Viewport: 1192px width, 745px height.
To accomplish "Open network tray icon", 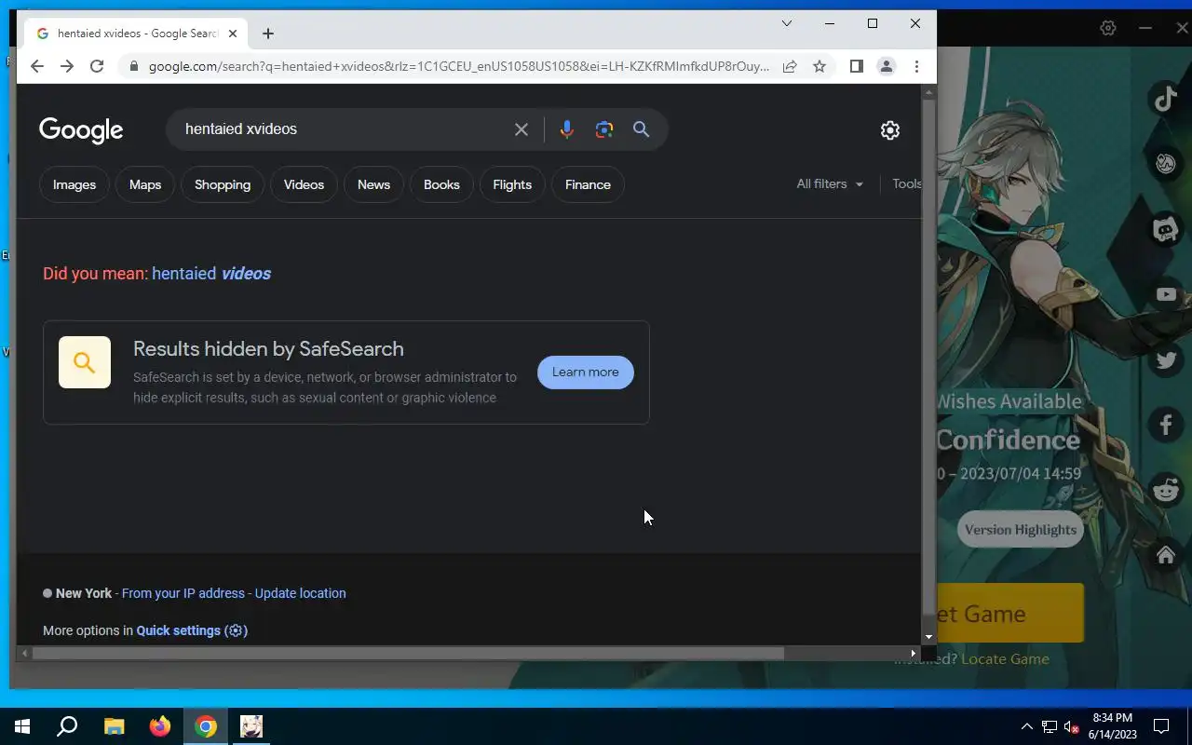I will (1050, 726).
